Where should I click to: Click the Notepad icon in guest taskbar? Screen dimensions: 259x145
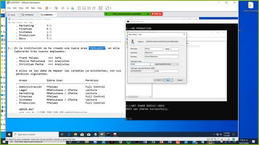(96, 135)
